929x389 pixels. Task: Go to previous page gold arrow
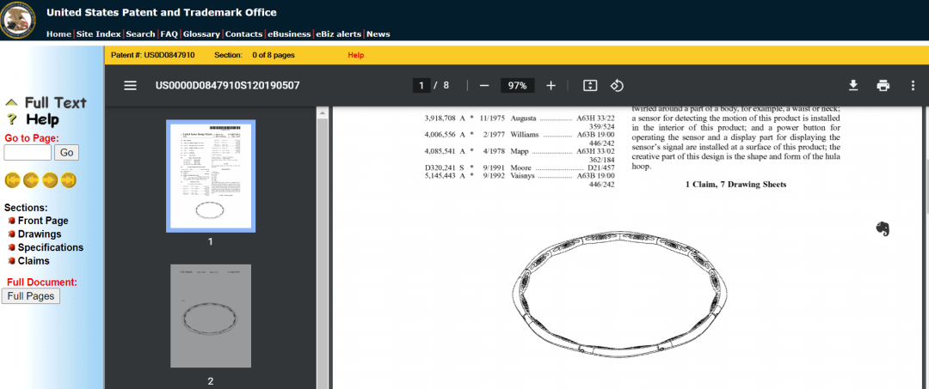[32, 179]
